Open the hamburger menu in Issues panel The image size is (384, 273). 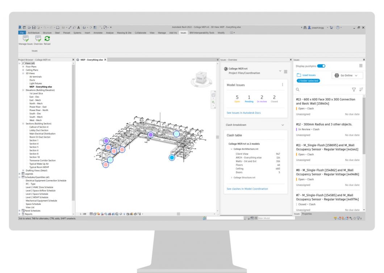(361, 66)
